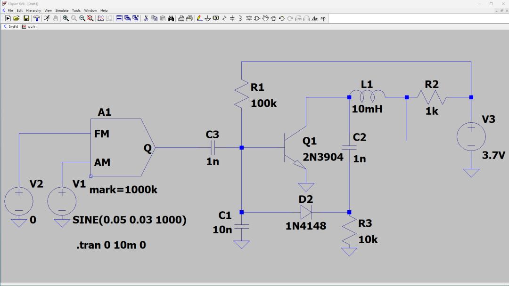Open the Simulate menu

(62, 10)
